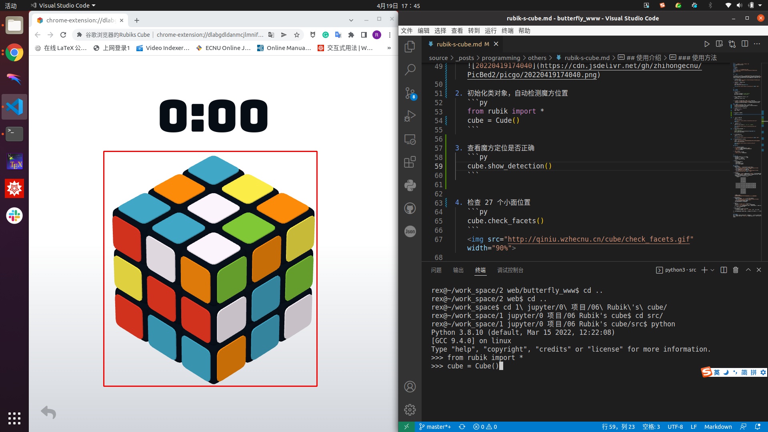Click the undo arrow below the cube
This screenshot has width=768, height=432.
[x=48, y=412]
